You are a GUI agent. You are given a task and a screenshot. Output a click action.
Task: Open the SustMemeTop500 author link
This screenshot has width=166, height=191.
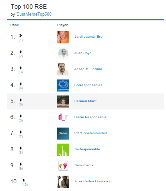point(34,14)
